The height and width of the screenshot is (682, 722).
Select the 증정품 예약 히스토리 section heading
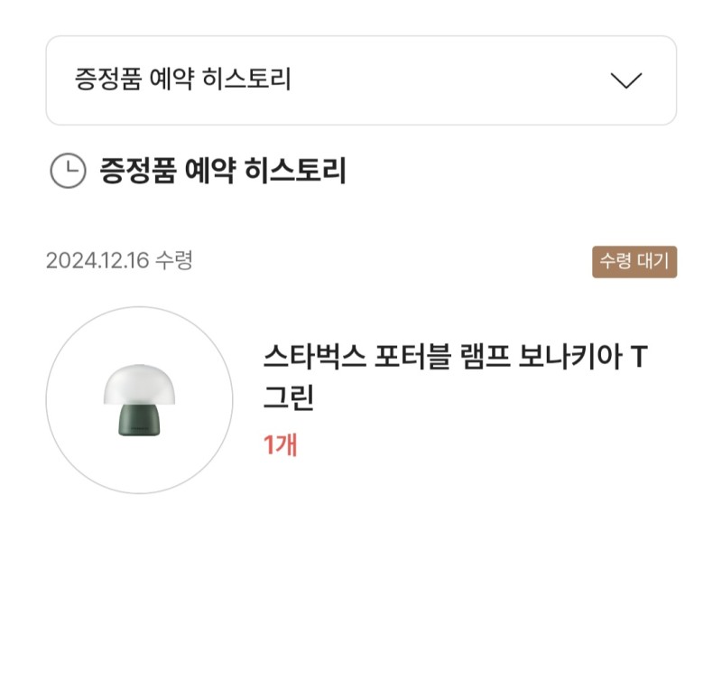[223, 171]
